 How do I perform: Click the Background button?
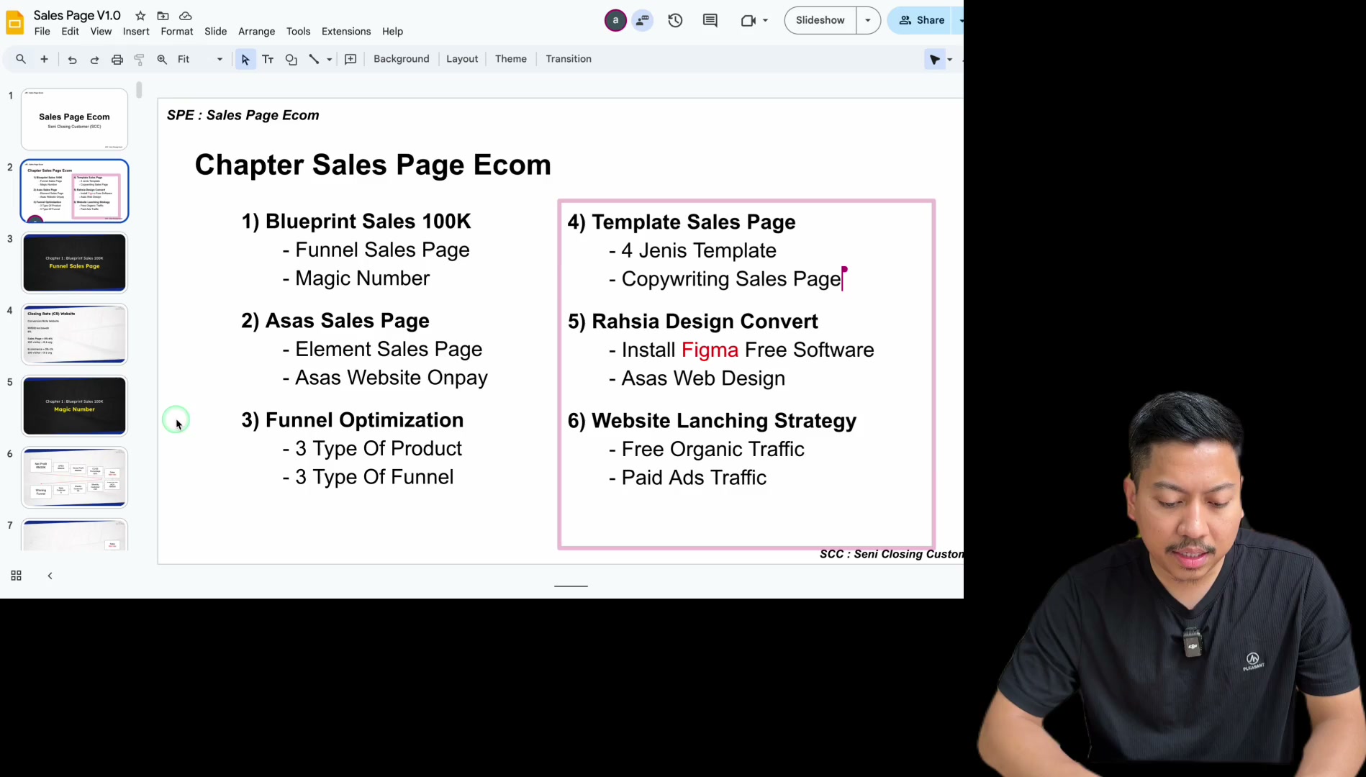point(401,59)
